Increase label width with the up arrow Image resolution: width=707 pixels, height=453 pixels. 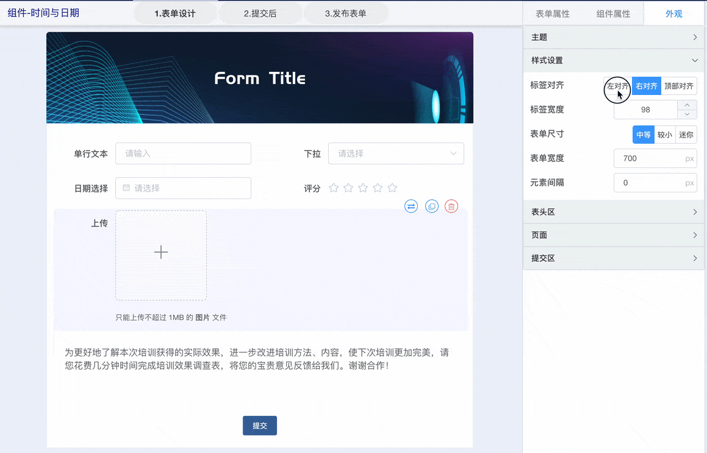(x=687, y=105)
